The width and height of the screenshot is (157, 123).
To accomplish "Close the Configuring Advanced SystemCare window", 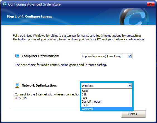I will [151, 4].
